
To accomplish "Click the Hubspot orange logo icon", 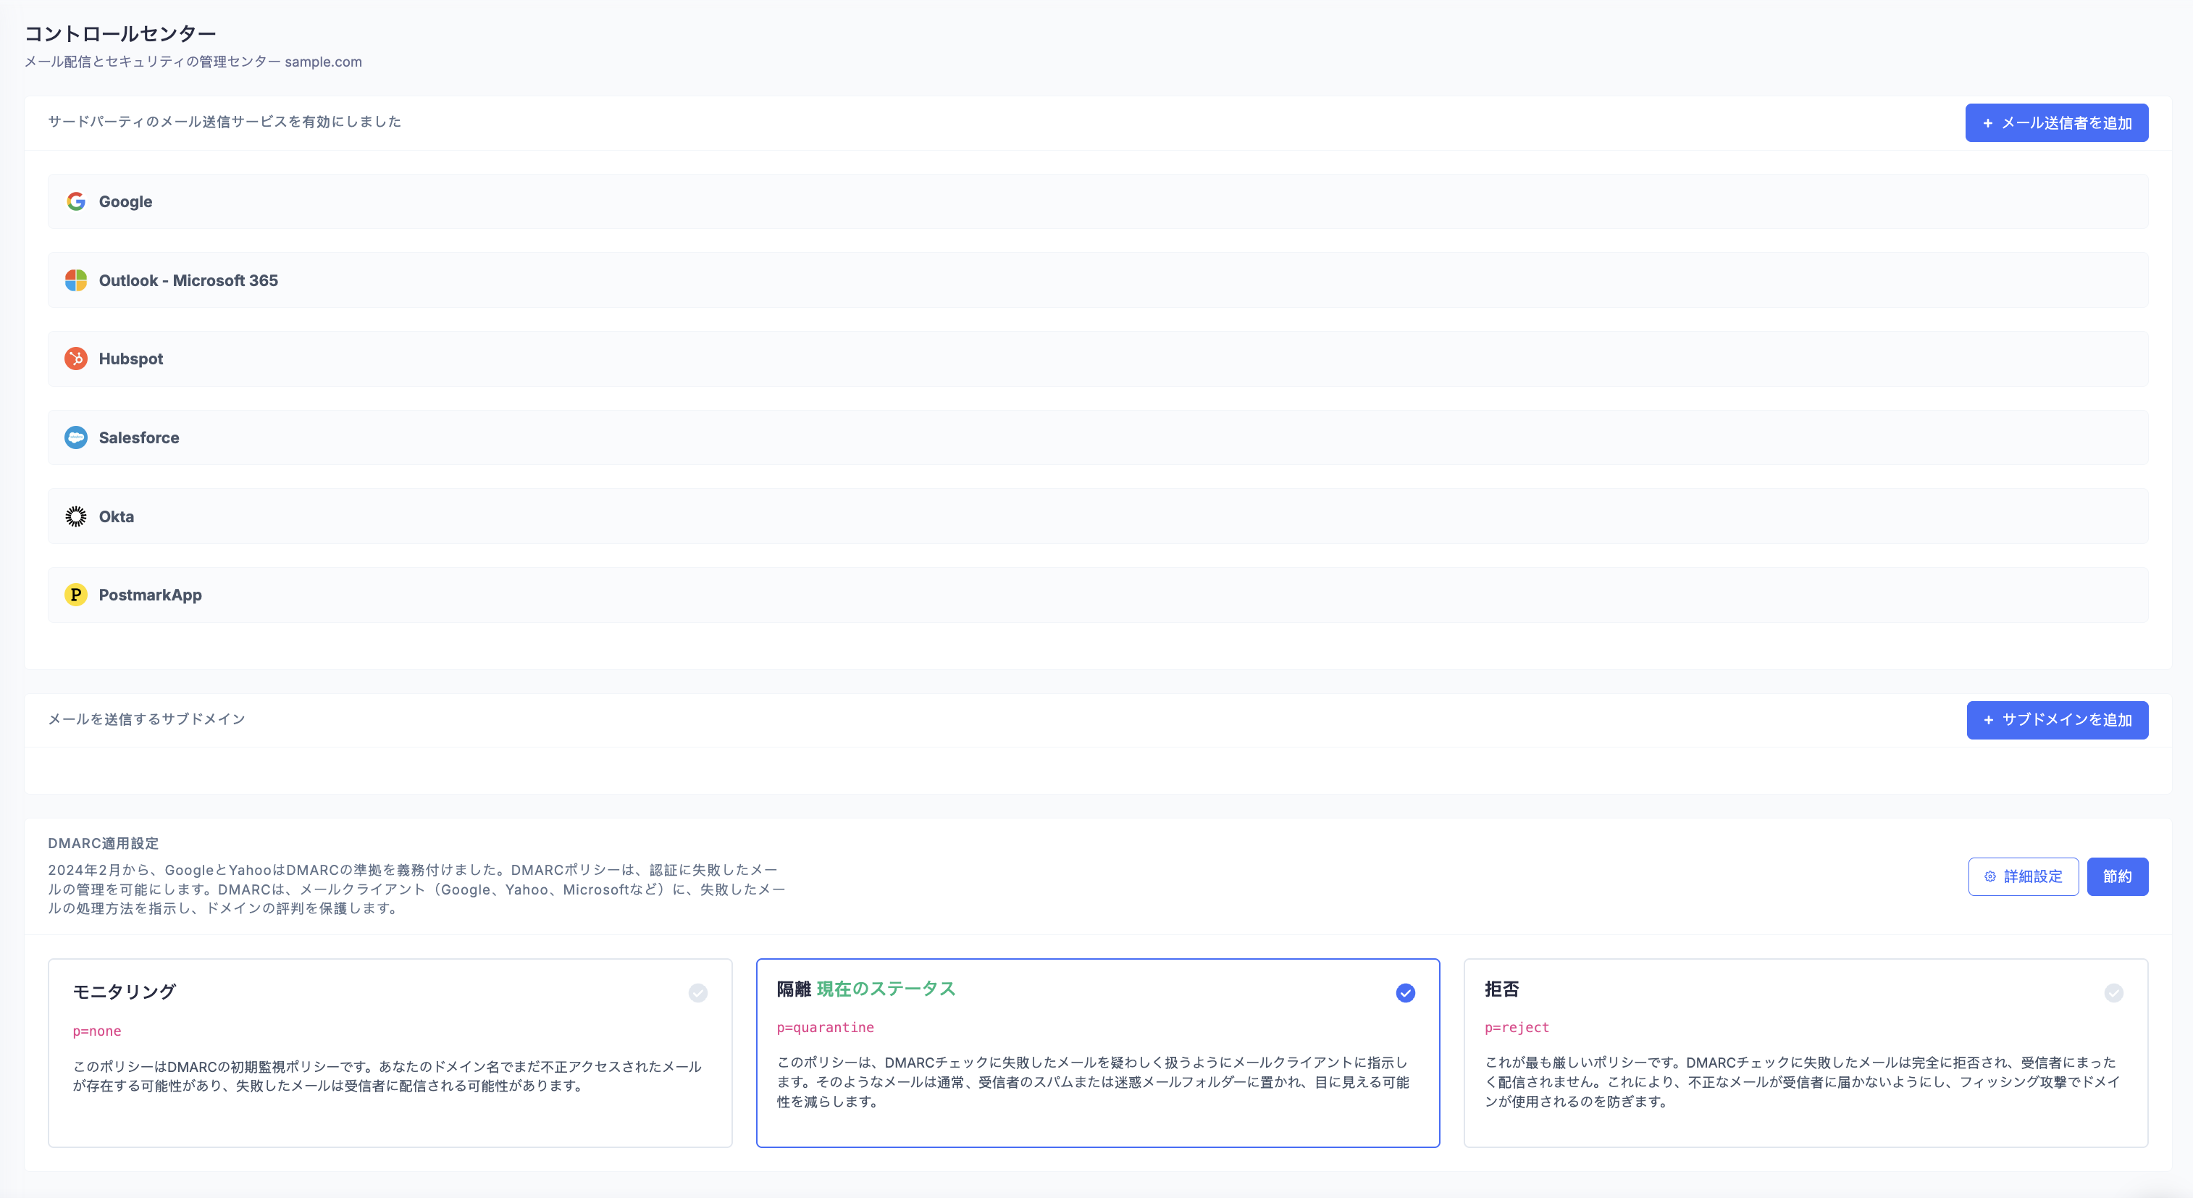I will 76,359.
